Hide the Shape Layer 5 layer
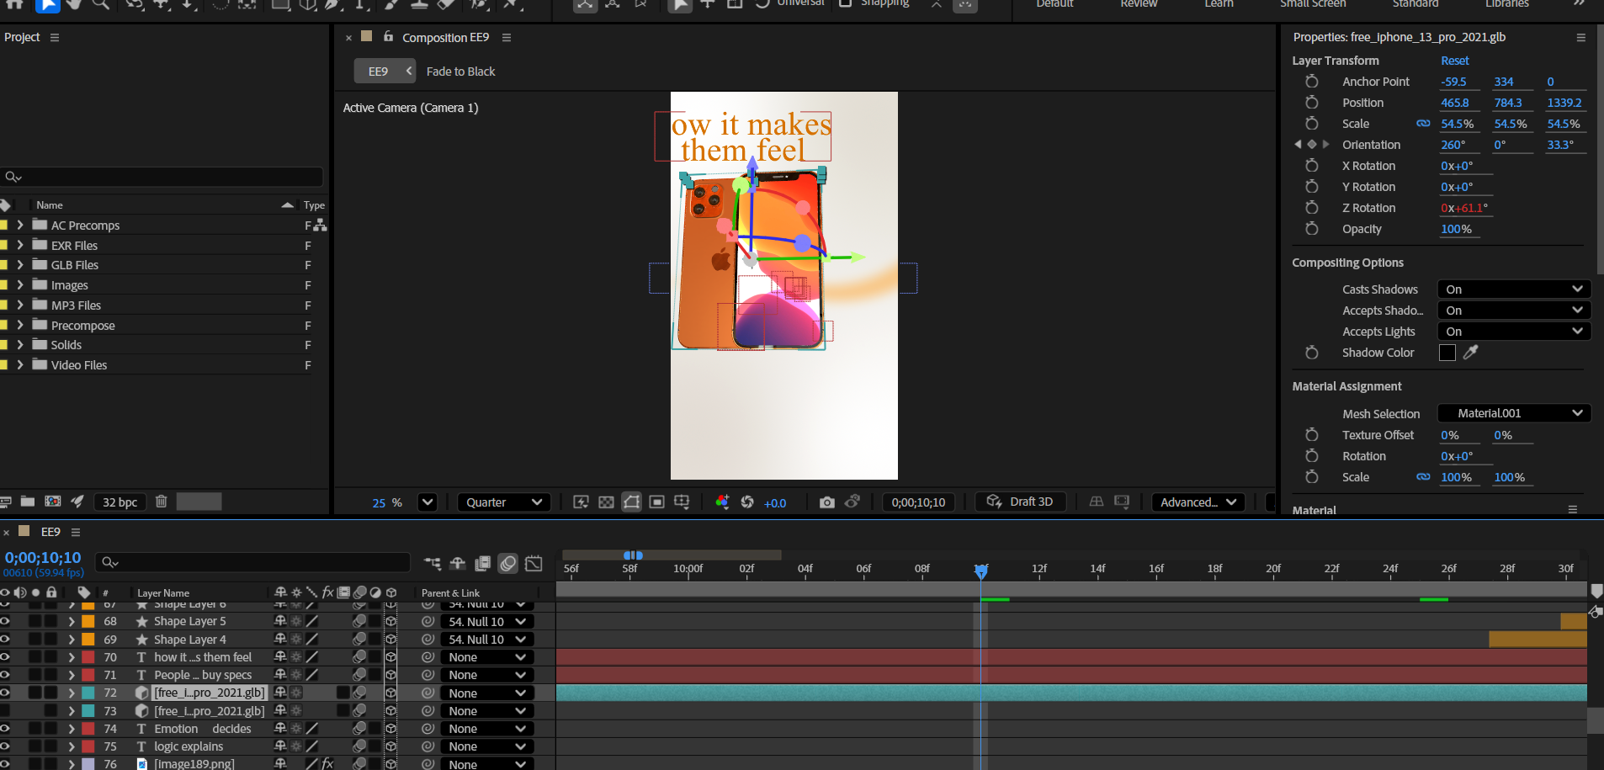This screenshot has height=770, width=1604. point(5,621)
